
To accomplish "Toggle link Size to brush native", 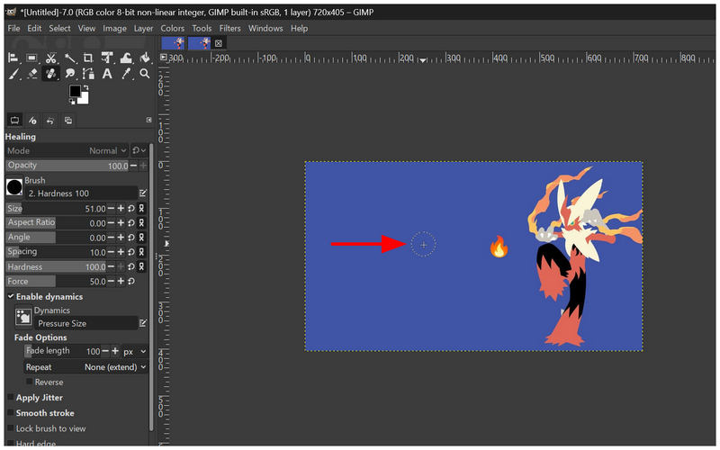I will point(141,209).
